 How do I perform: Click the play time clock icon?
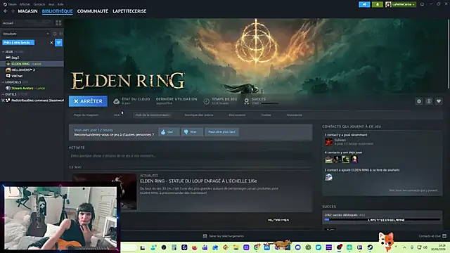pos(206,101)
